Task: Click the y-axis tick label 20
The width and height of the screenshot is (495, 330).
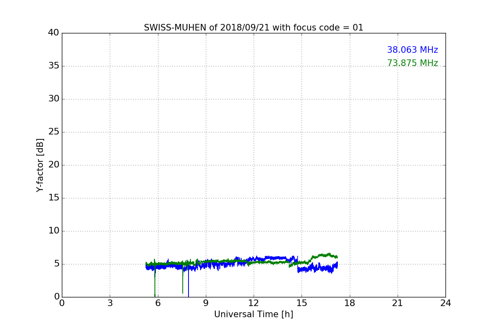Action: pos(54,165)
